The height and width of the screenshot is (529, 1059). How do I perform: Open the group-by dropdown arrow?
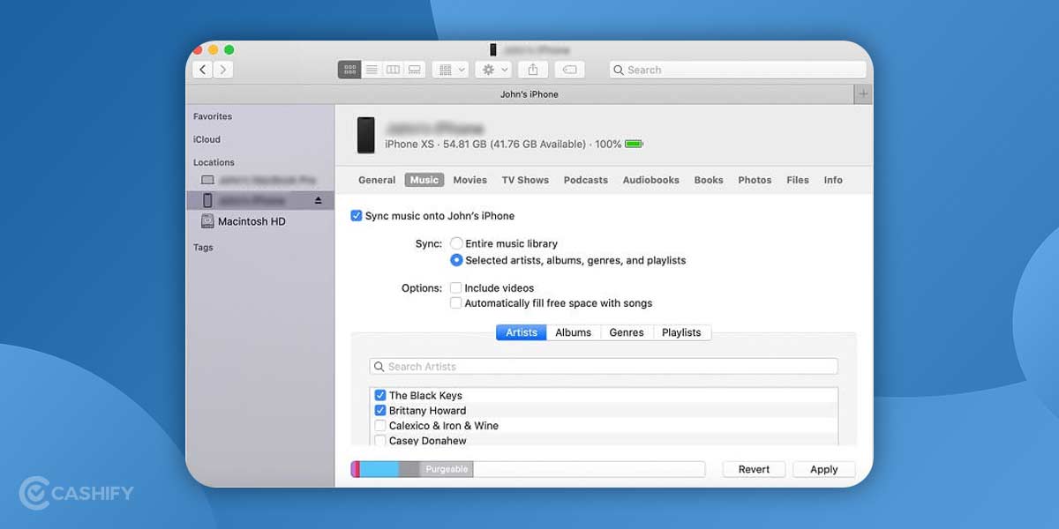pyautogui.click(x=462, y=69)
